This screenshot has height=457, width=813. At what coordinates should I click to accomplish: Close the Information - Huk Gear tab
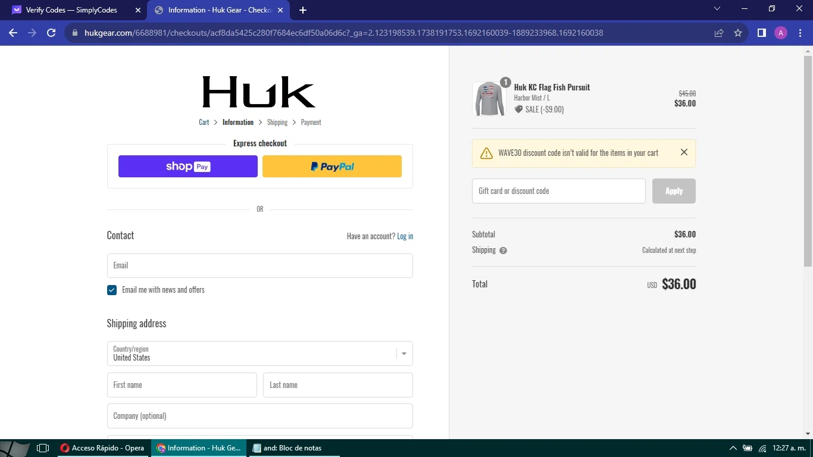click(280, 10)
